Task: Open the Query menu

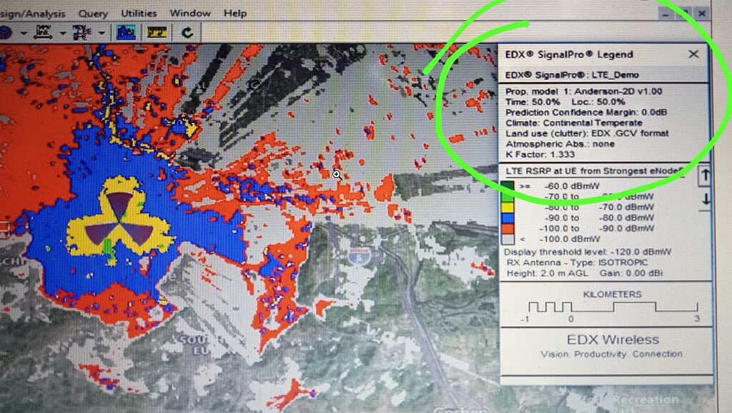Action: click(93, 13)
